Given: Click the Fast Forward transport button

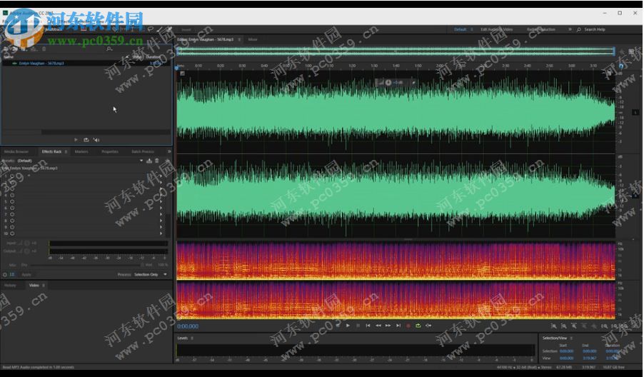Looking at the screenshot, I should [388, 326].
